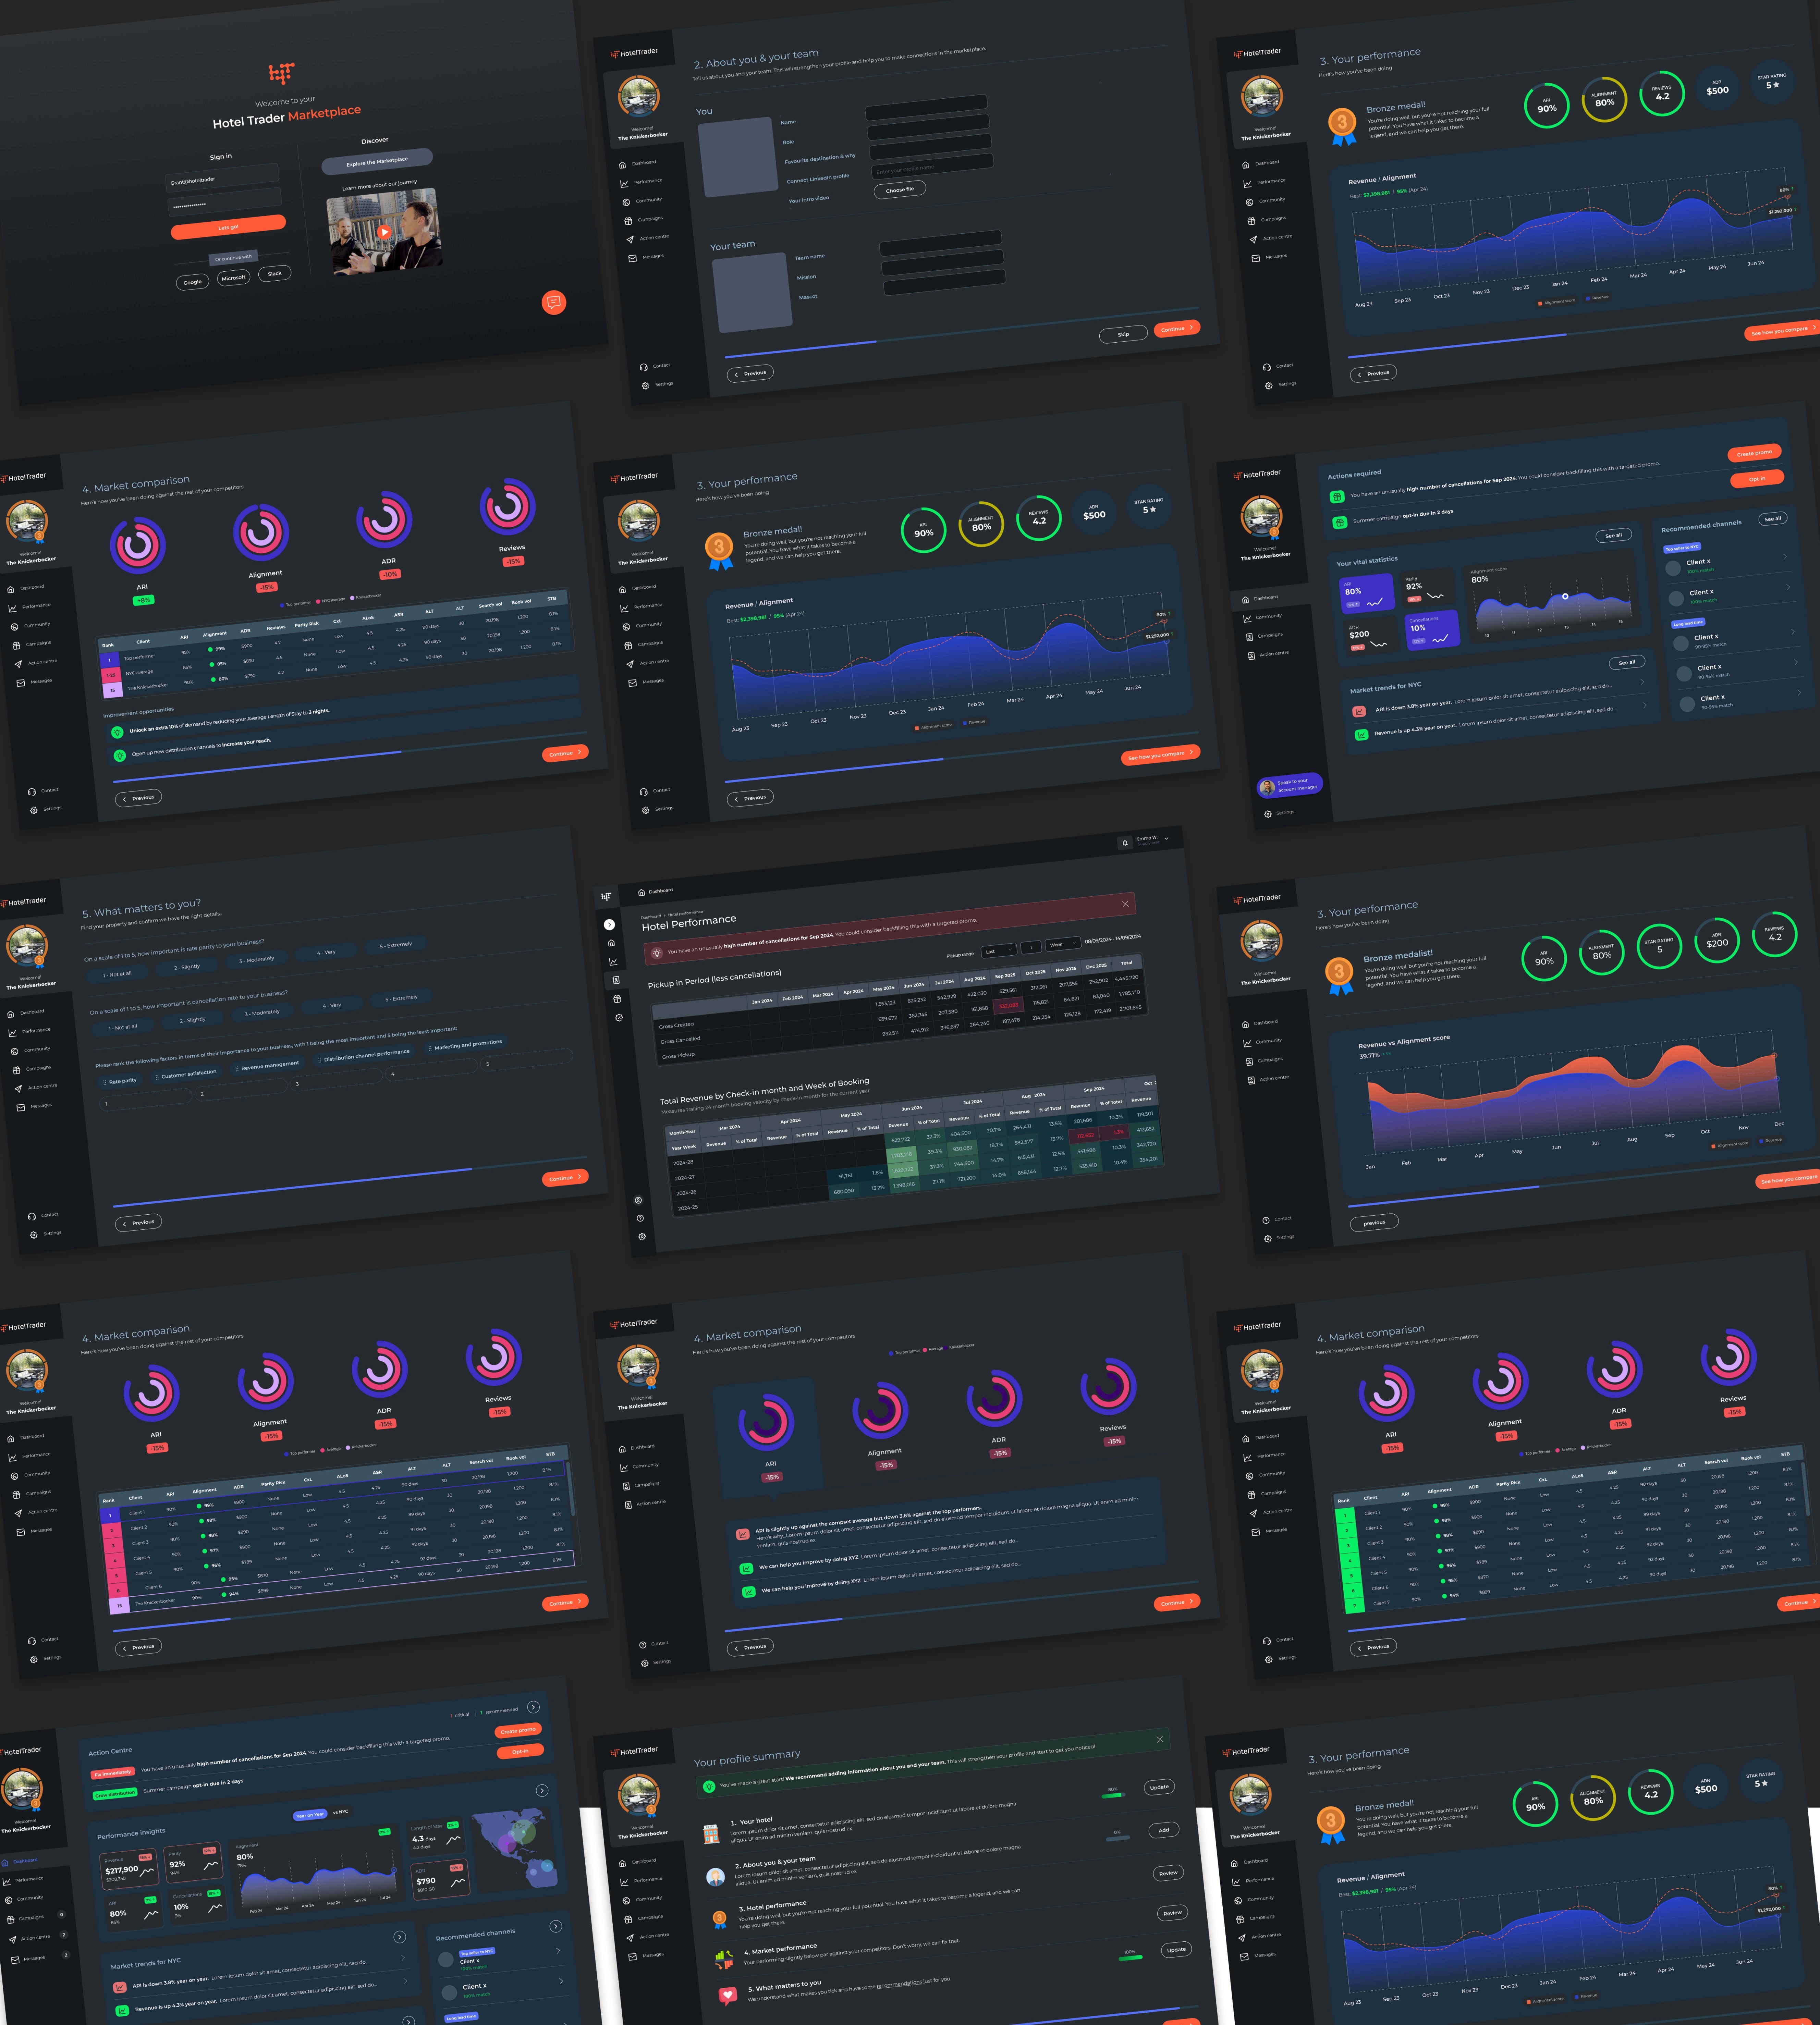Screen dimensions: 1820x2025
Task: Select '2 - Slightly' for rate parity importance
Action: click(x=187, y=967)
